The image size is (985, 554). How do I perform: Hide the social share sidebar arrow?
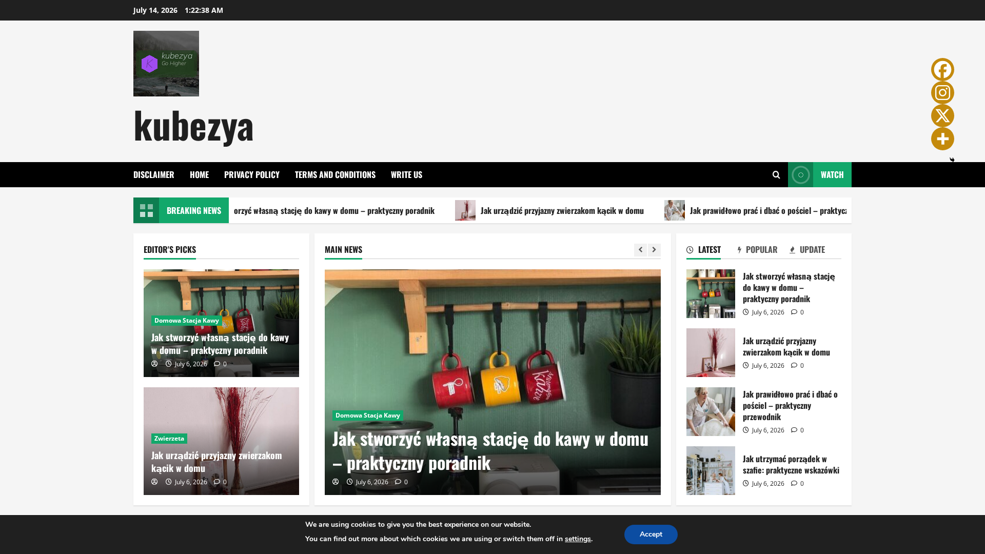pyautogui.click(x=952, y=160)
